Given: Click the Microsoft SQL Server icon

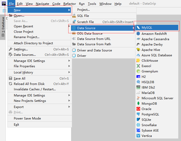Looking at the screenshot, I should pos(138,98).
